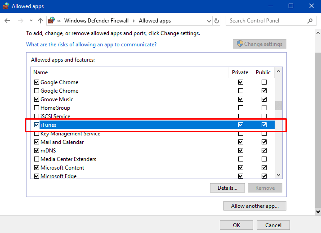
Task: Enable Media Center Extenders name checkbox
Action: tap(37, 159)
